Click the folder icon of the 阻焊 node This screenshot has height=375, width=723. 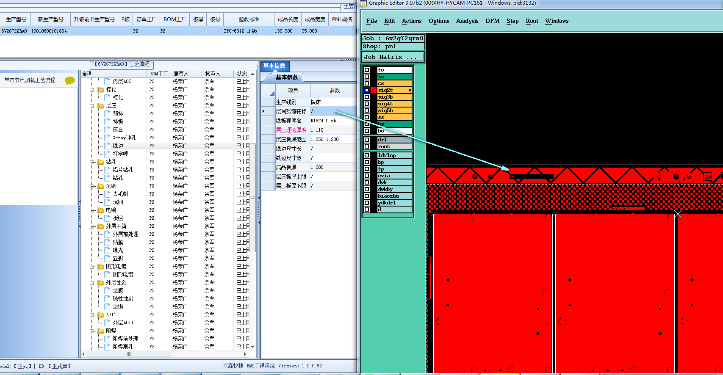point(100,331)
